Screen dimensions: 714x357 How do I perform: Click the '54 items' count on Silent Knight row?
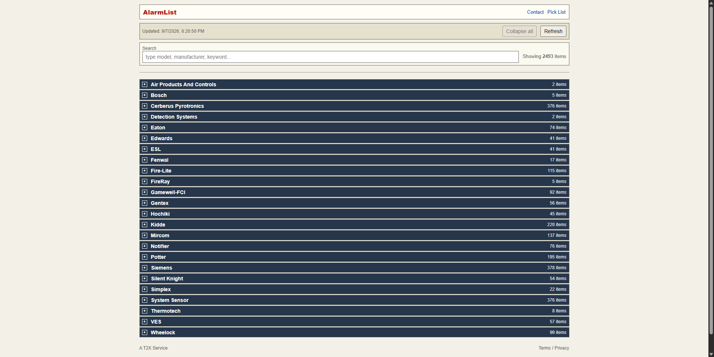click(x=558, y=279)
